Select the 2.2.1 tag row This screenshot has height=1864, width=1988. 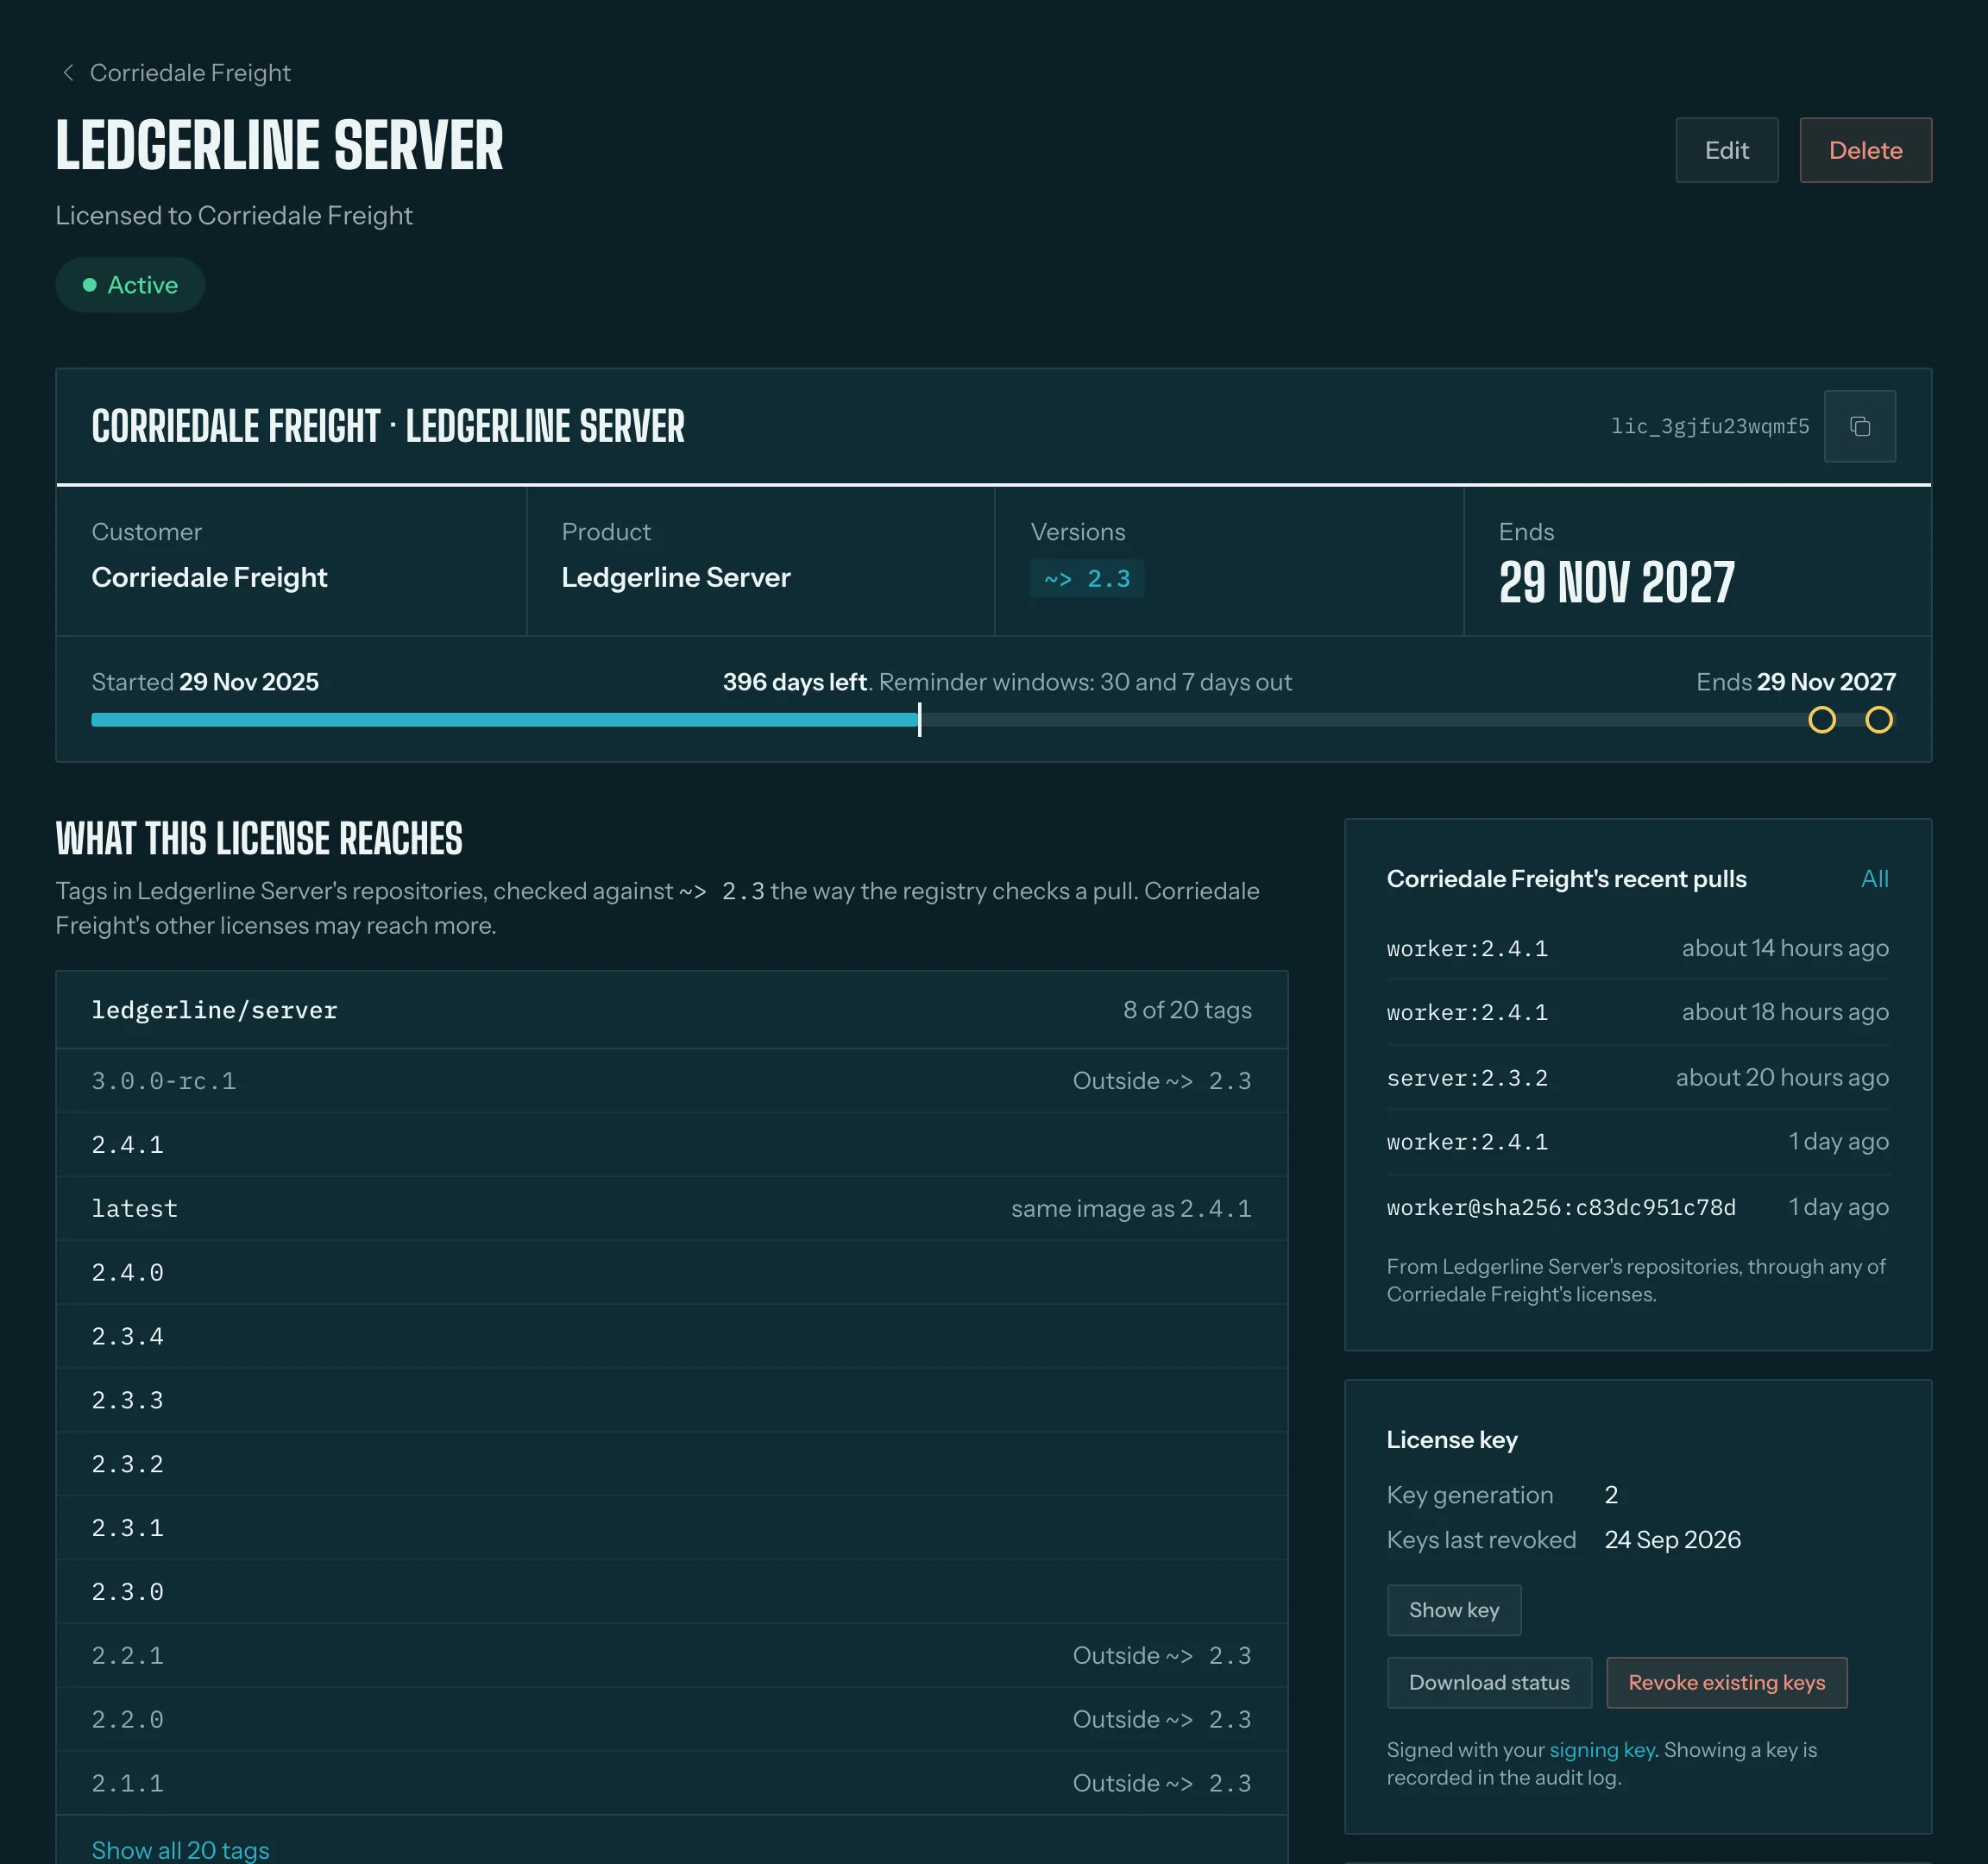click(x=672, y=1656)
